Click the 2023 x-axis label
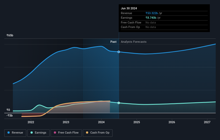The width and height of the screenshot is (220, 140). [x=66, y=122]
